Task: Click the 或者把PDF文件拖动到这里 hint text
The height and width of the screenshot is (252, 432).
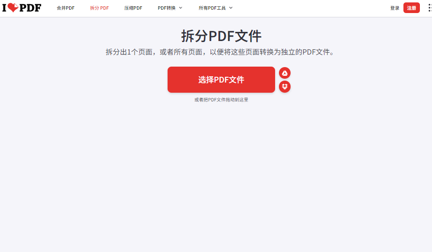Action: pyautogui.click(x=221, y=99)
